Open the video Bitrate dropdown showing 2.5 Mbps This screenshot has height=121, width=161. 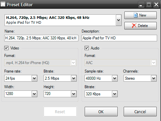pos(74,78)
